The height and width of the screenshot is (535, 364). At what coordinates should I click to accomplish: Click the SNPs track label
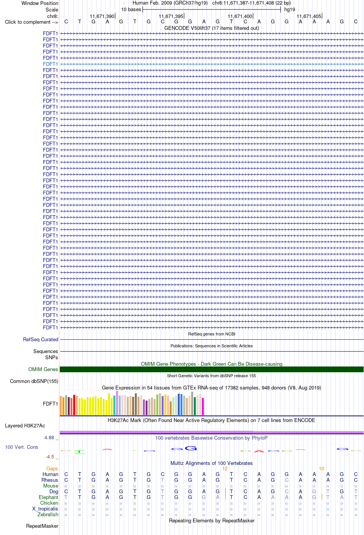52,357
